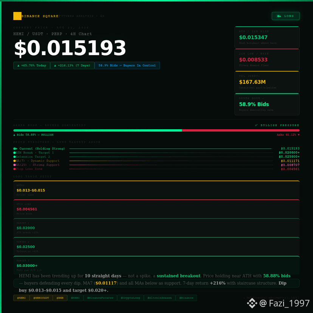Click the BULLISH PRESSURE label

point(280,125)
